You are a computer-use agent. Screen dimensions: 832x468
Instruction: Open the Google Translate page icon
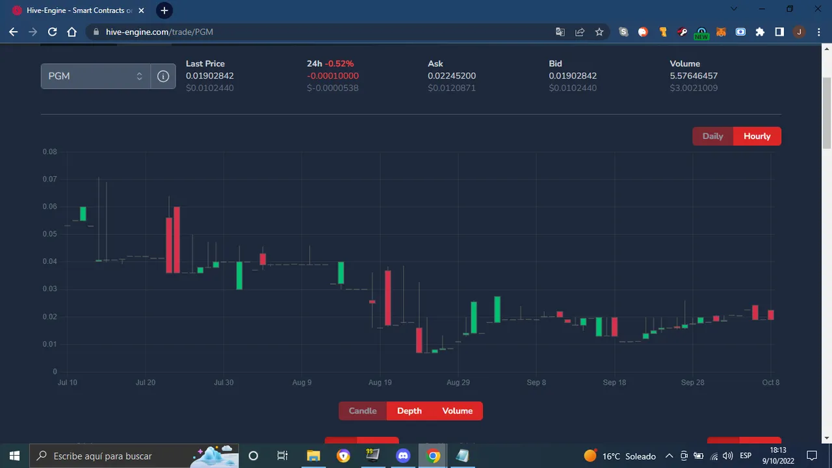tap(560, 32)
